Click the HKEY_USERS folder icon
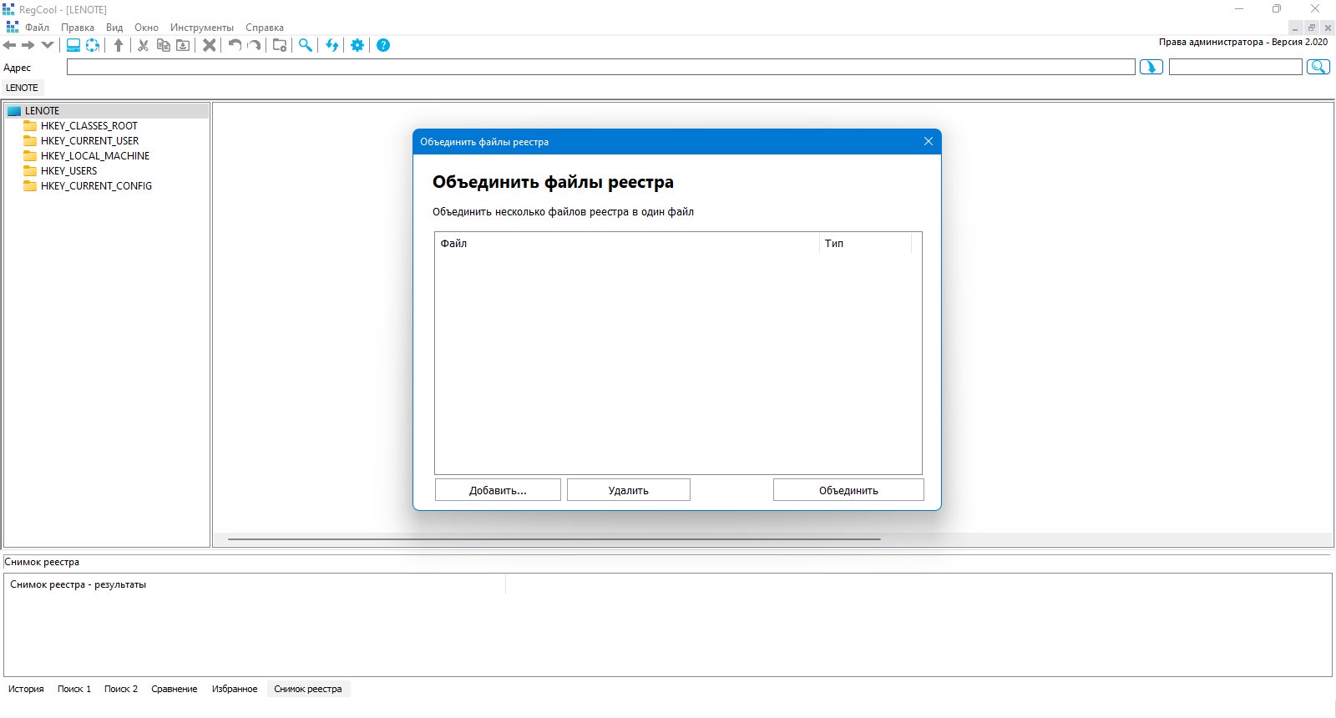The height and width of the screenshot is (718, 1336). click(x=30, y=171)
